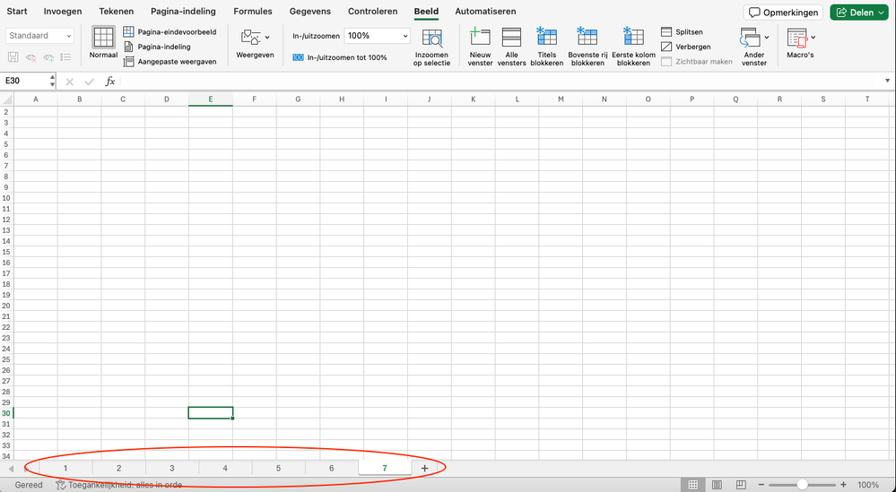Click the sheet view options list icon
Screen dimensions: 896x492
click(65, 57)
